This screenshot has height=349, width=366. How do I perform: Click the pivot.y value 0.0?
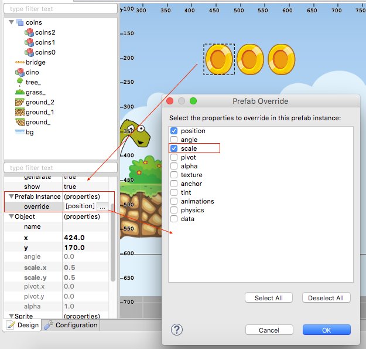click(x=69, y=296)
